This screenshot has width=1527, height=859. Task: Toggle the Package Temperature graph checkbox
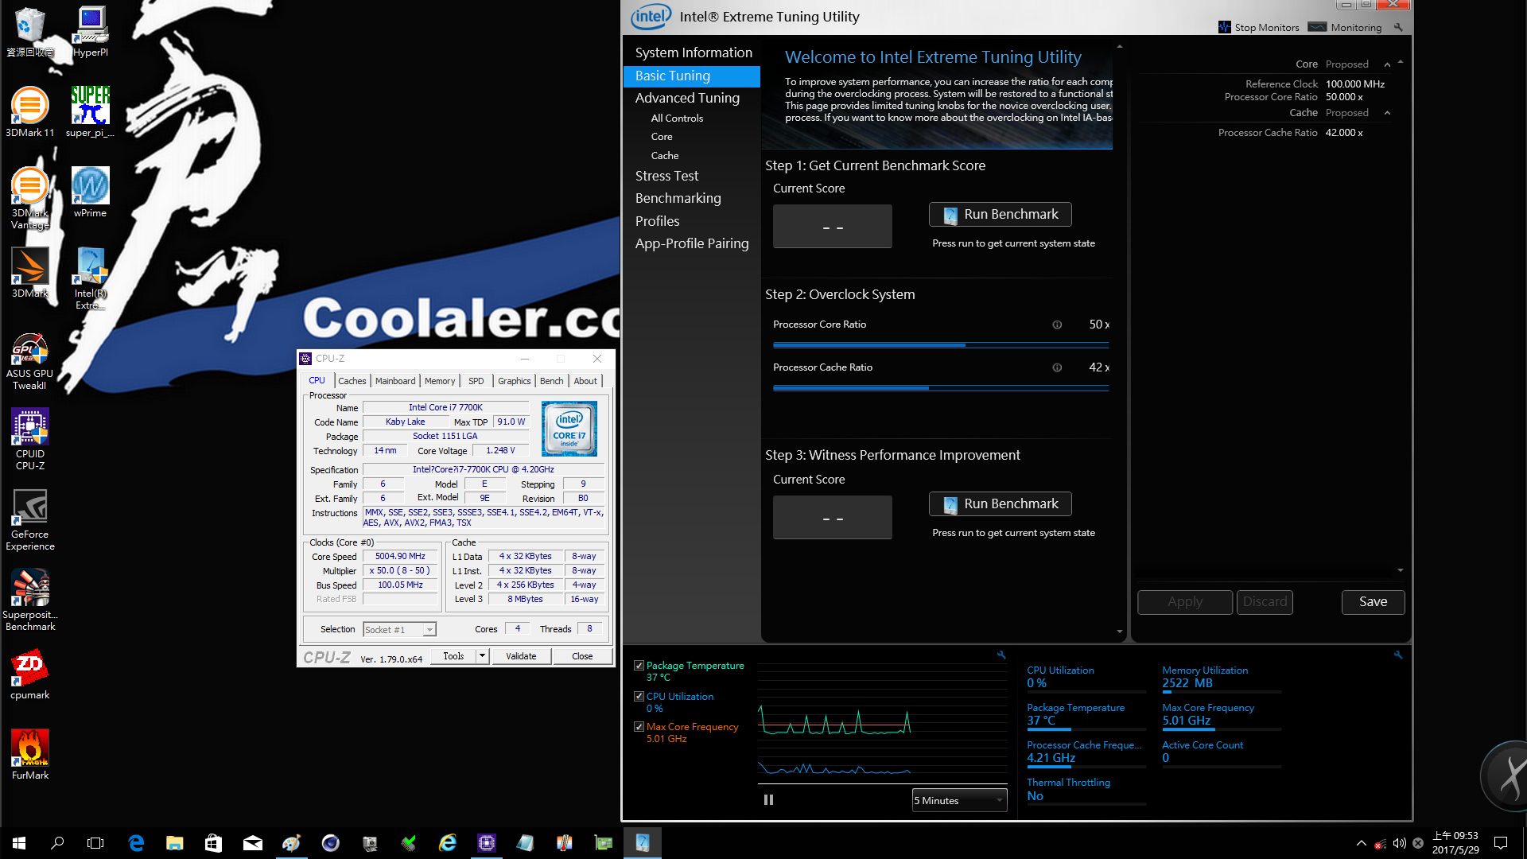[x=639, y=666]
